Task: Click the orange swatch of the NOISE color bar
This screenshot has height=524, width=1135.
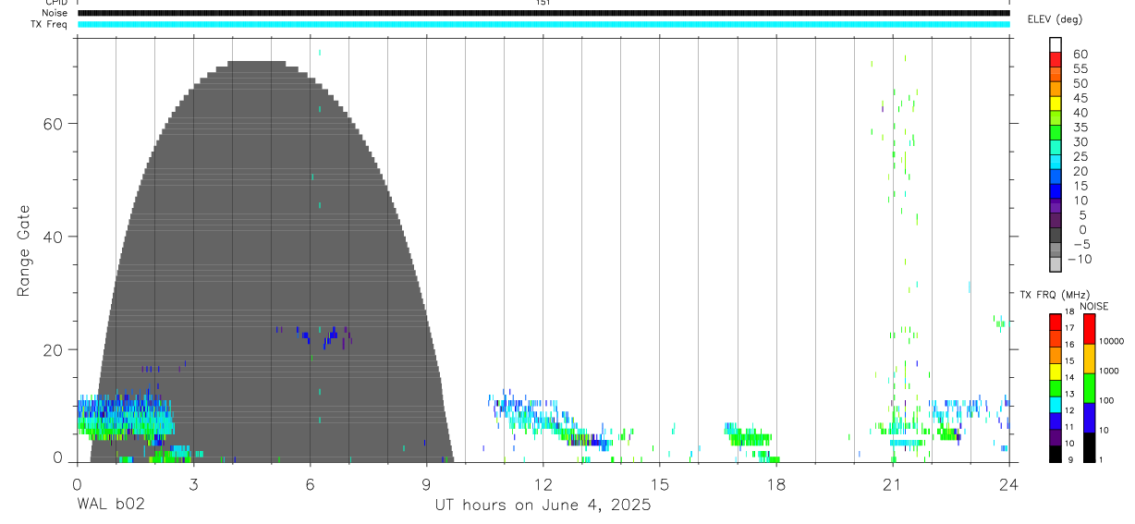Action: (1089, 358)
